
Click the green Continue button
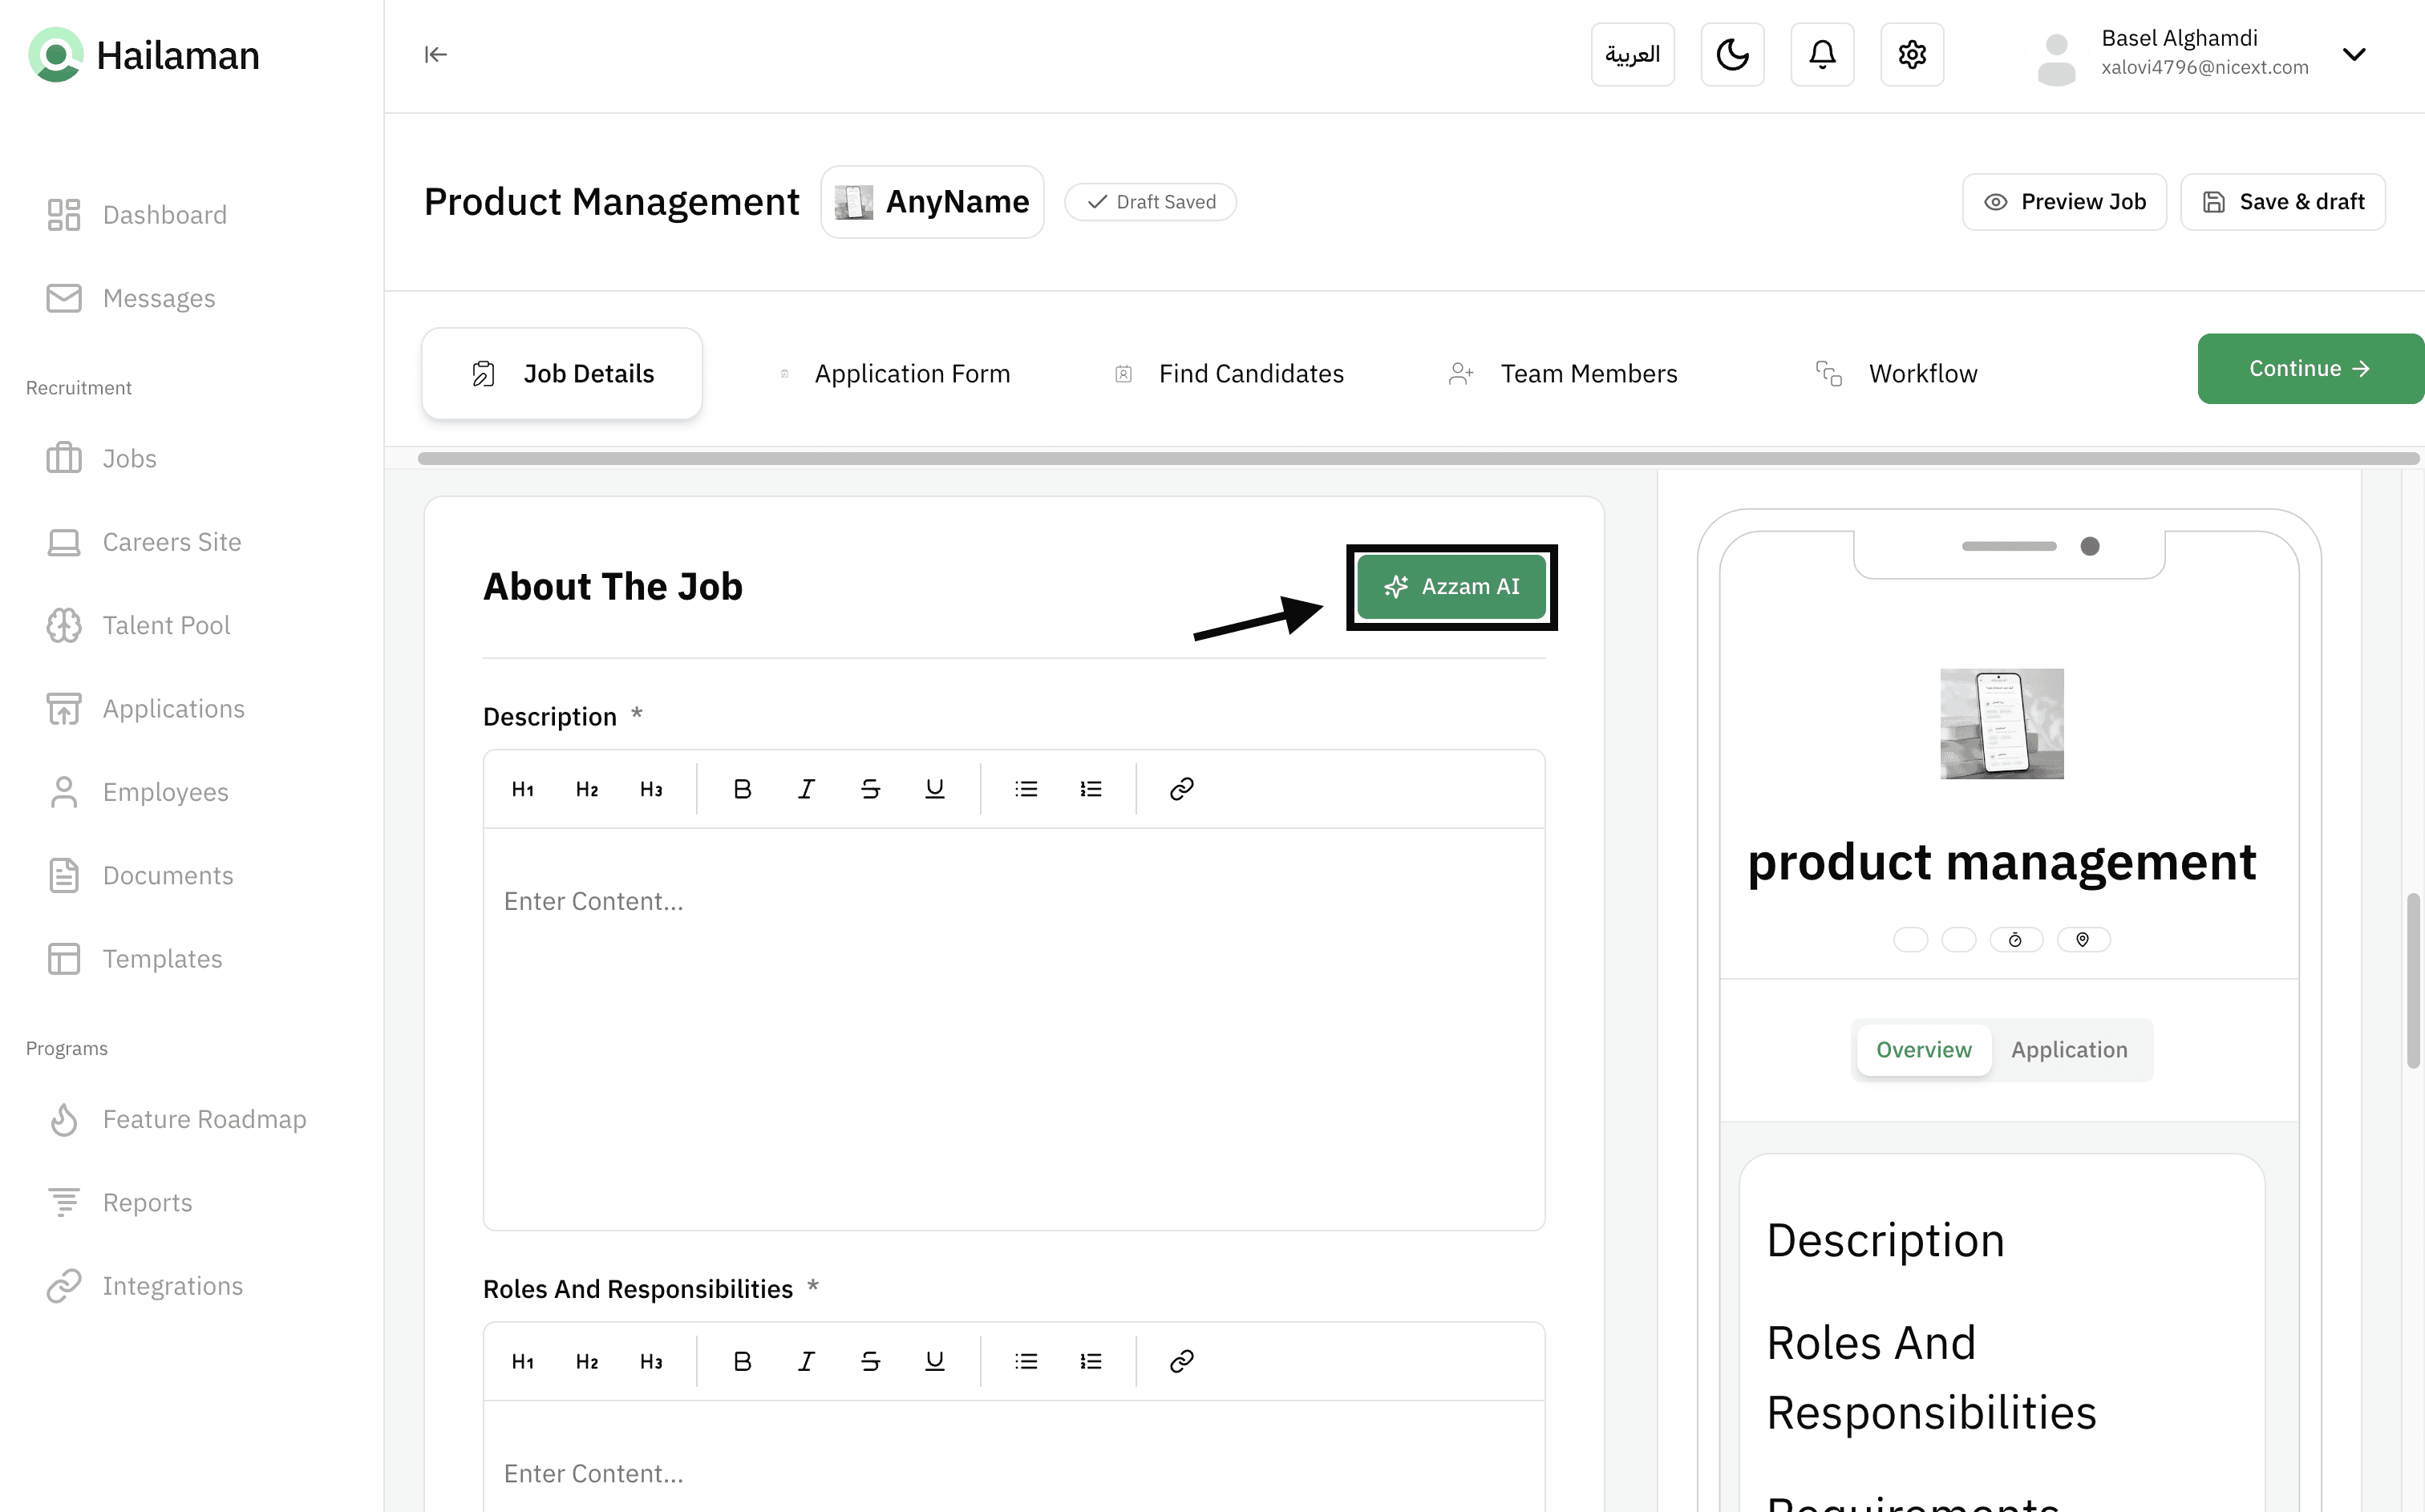[x=2309, y=368]
